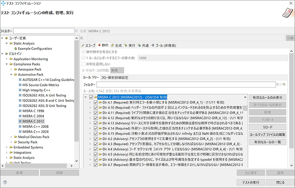Viewport: 295px width, 188px height.
Task: Click the MISRA C 2012 configuration icon
Action: coord(20,121)
